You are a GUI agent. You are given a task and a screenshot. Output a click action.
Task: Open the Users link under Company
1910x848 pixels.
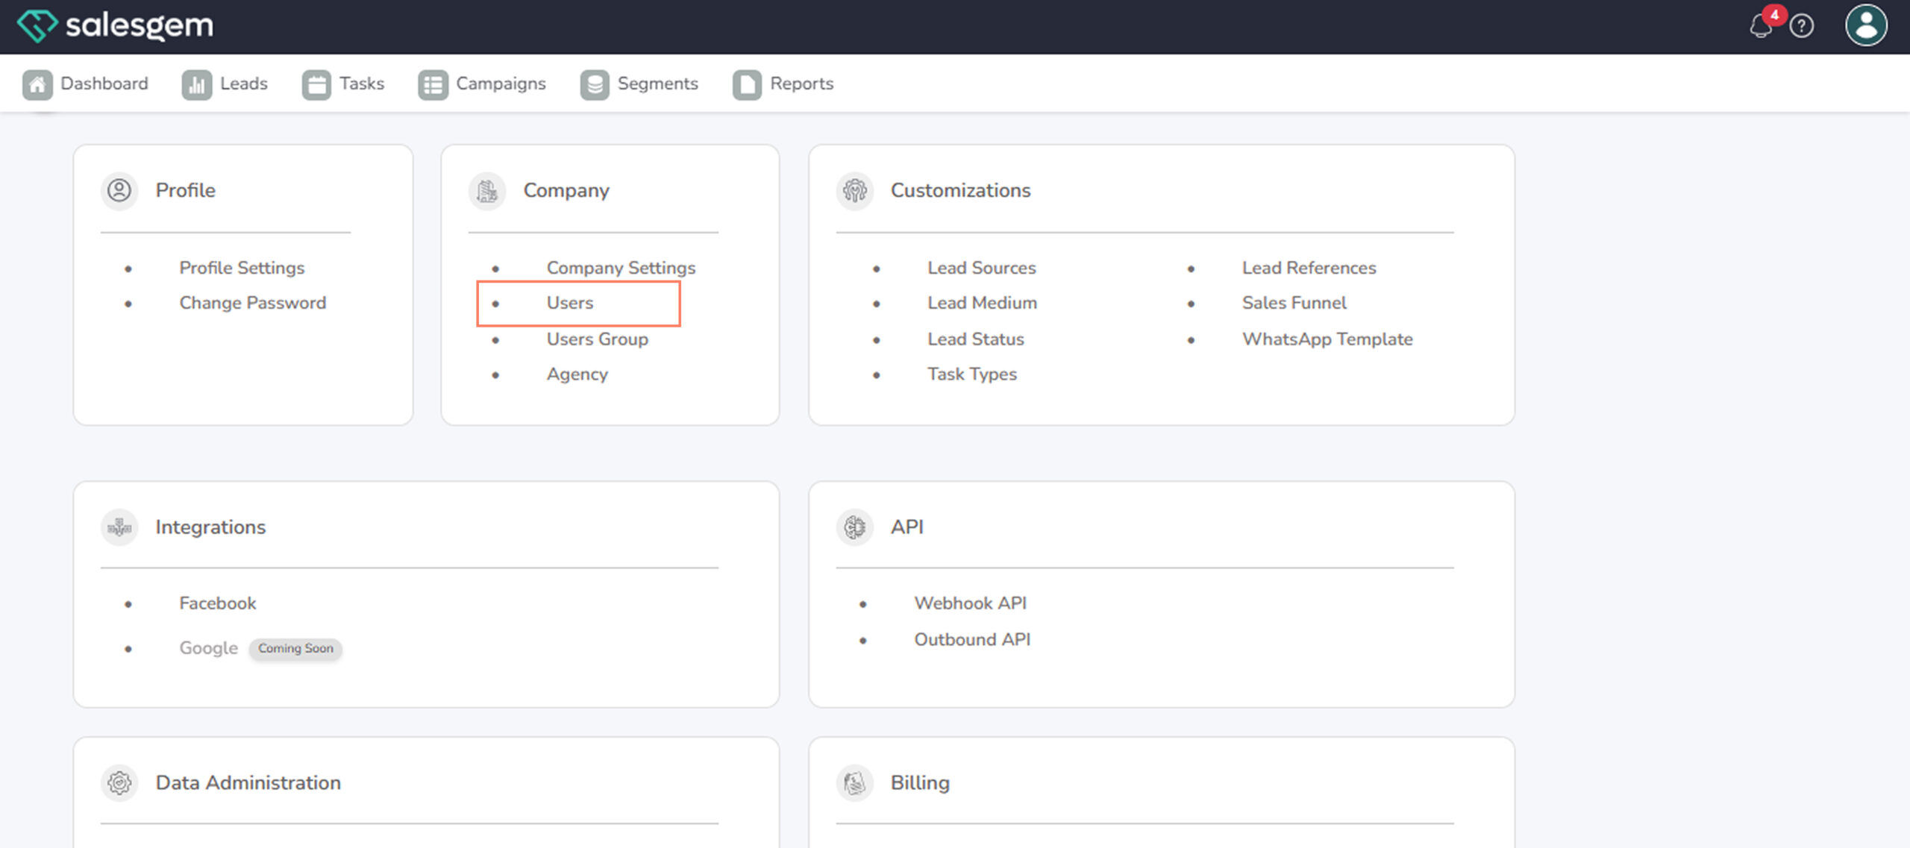click(x=570, y=303)
